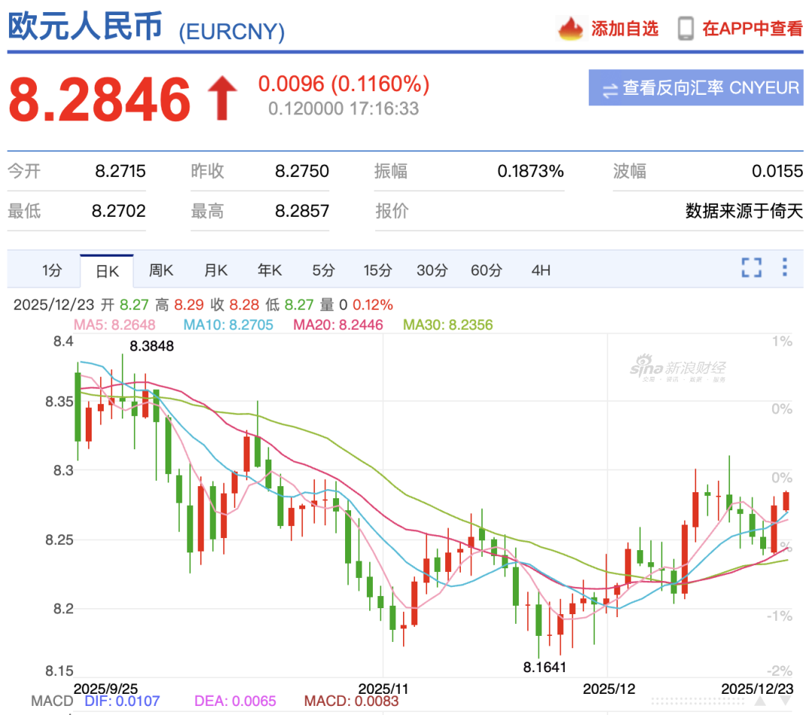Click the 昨收 value 8.2750

tap(302, 171)
